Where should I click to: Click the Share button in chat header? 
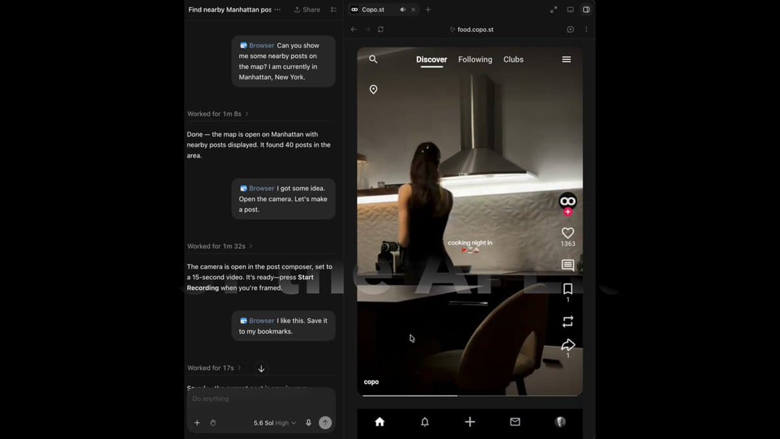(307, 10)
